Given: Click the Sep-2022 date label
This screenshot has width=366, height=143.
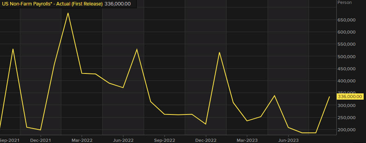Looking at the screenshot, I should (x=164, y=140).
